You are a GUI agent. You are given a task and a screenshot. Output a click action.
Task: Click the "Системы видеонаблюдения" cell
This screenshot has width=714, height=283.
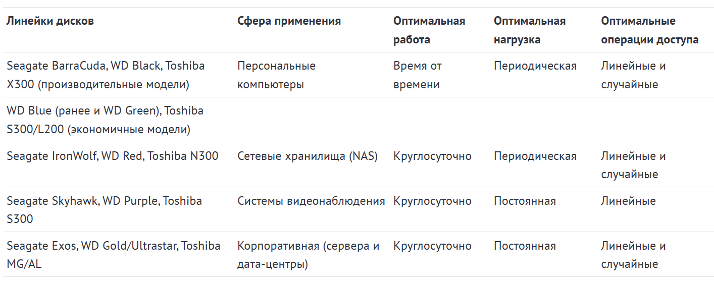(311, 201)
